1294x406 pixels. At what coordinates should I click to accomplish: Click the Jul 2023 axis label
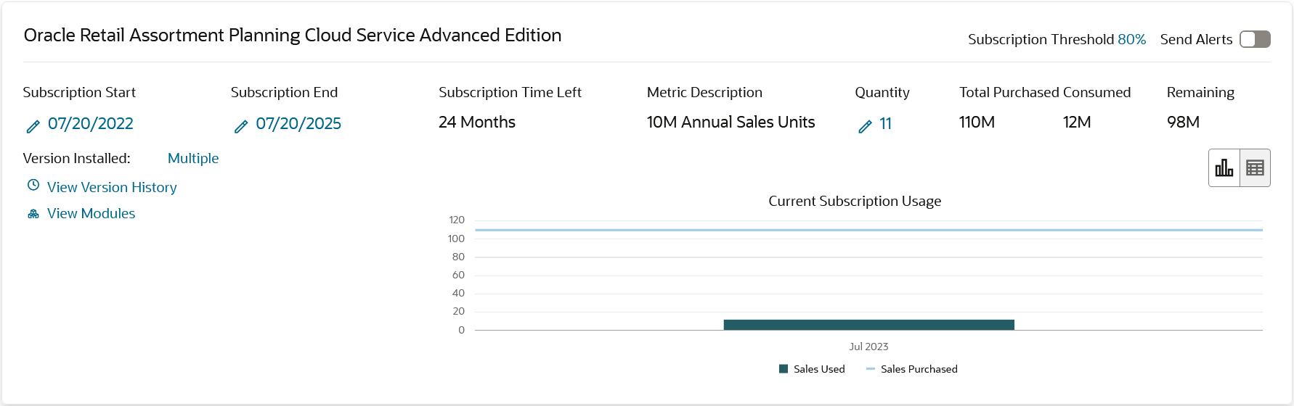pos(868,347)
